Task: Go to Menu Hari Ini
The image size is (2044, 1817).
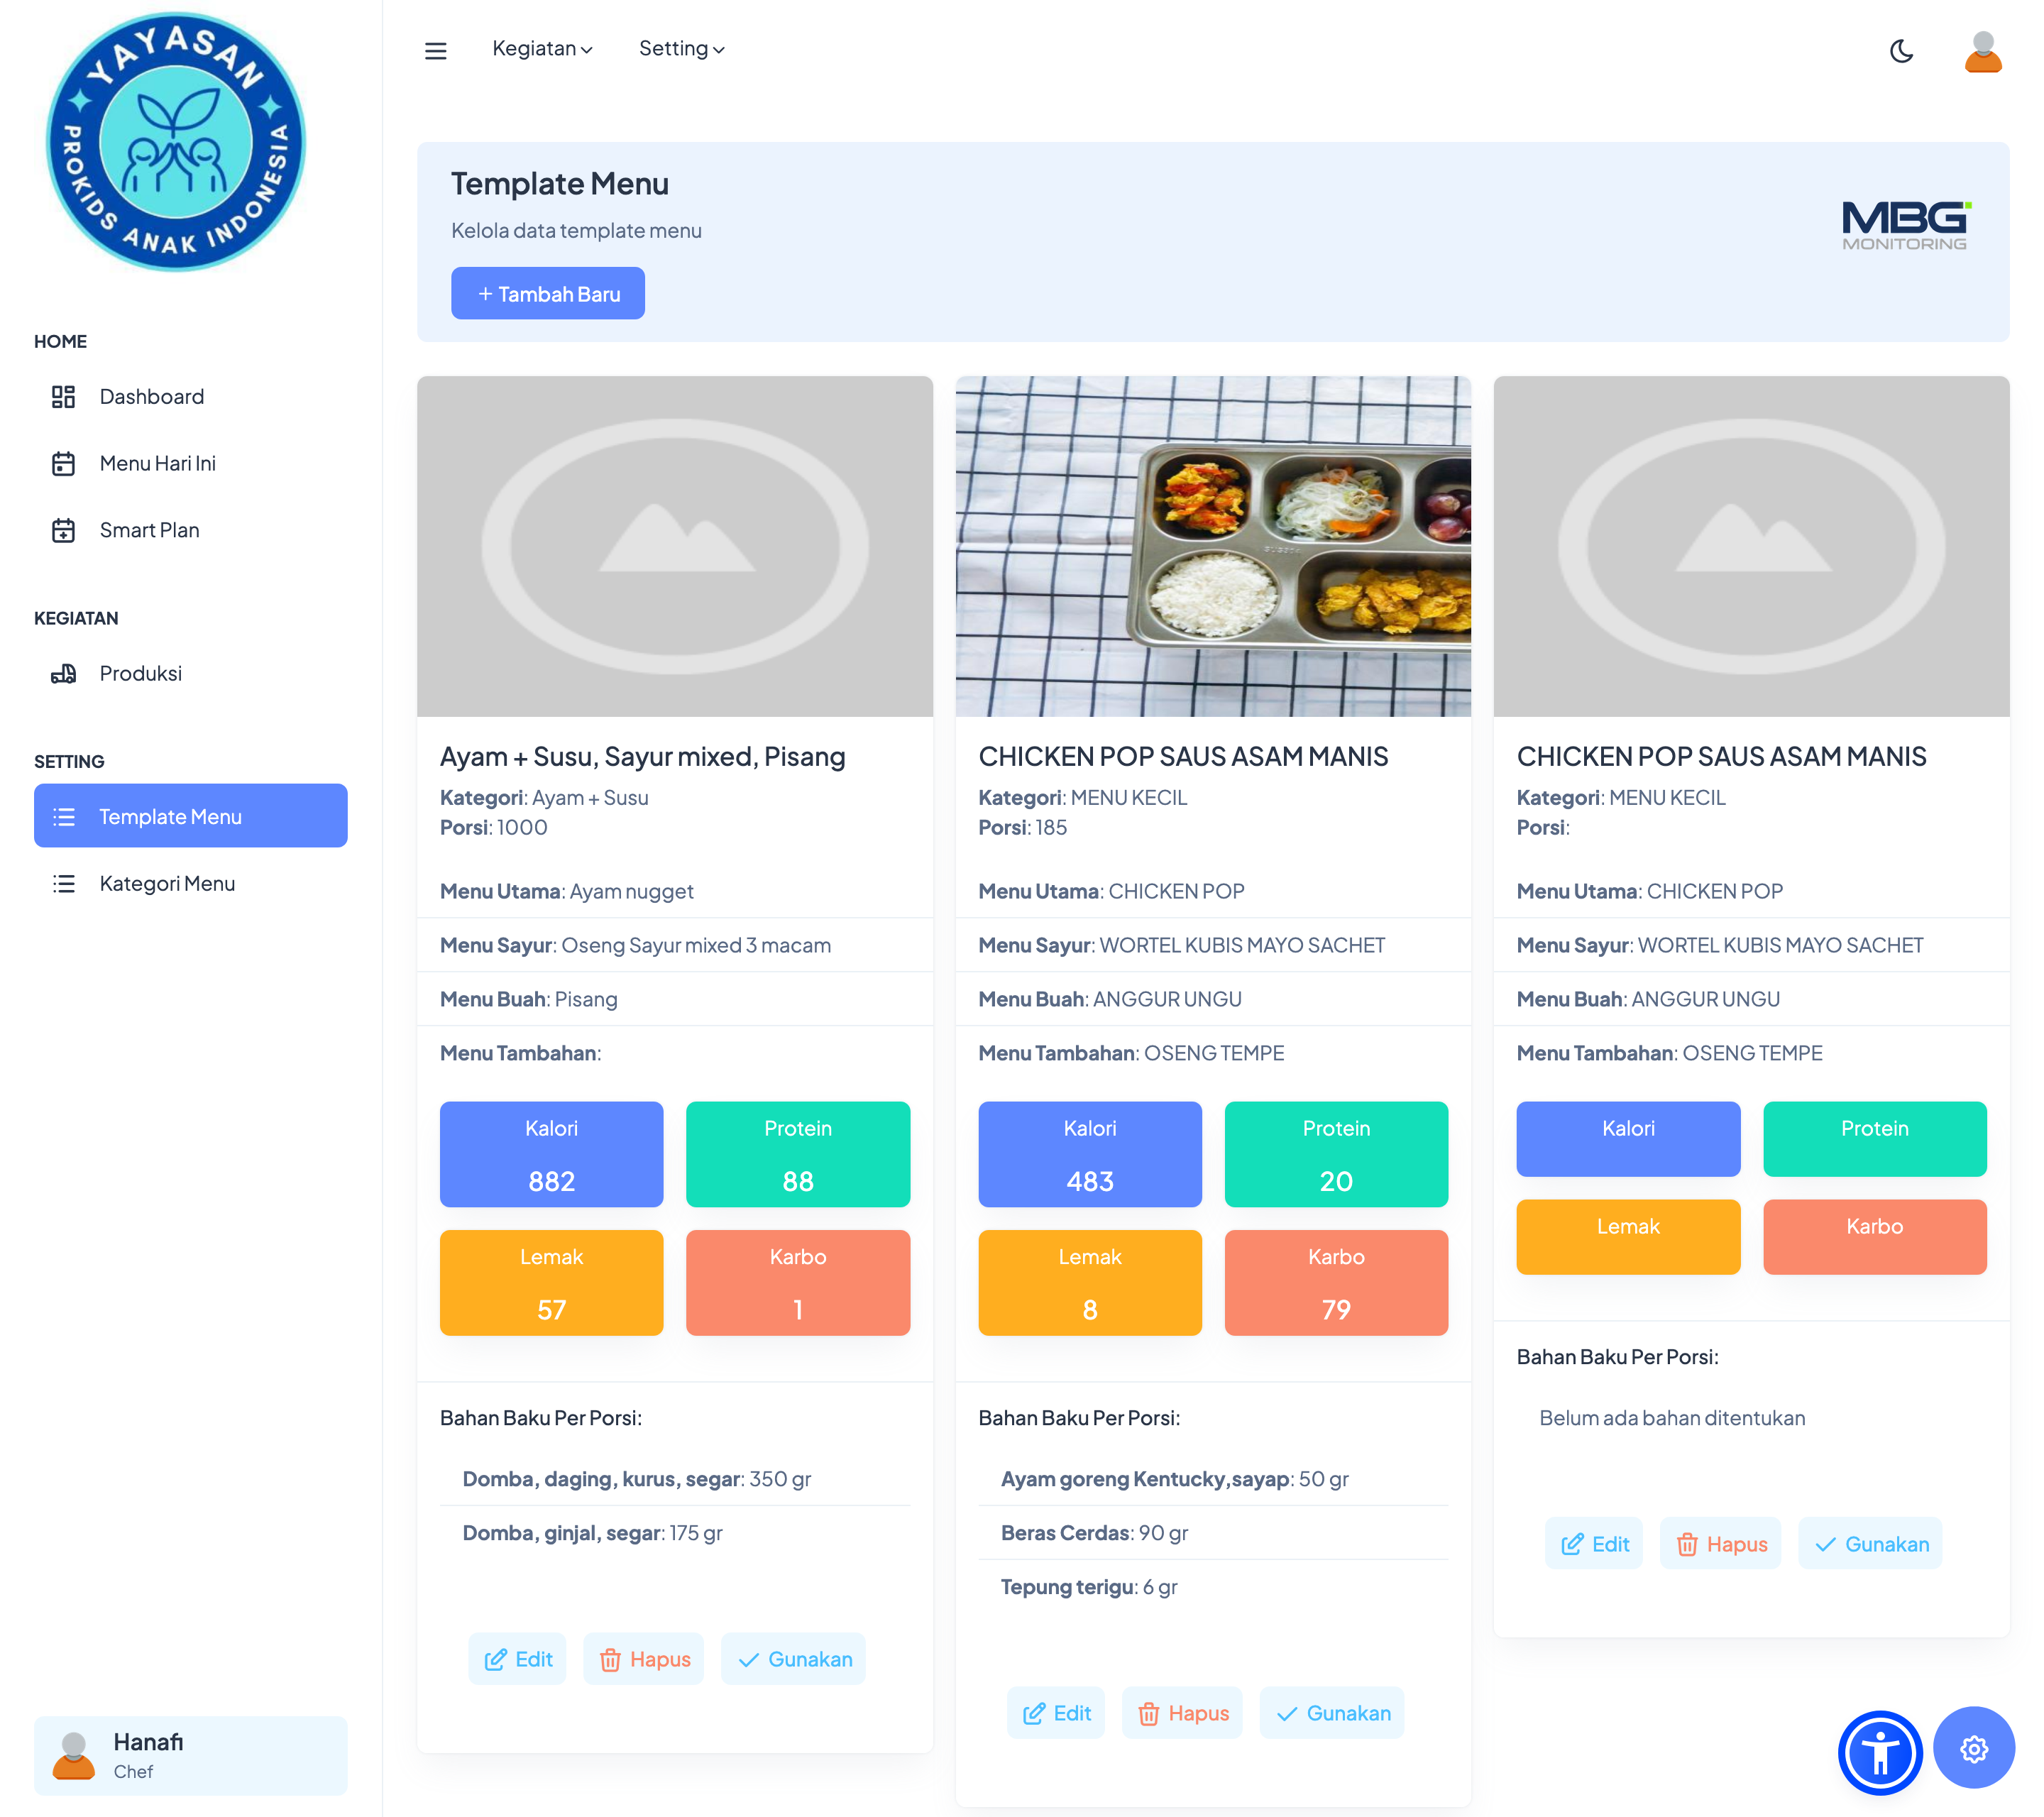Action: 157,463
